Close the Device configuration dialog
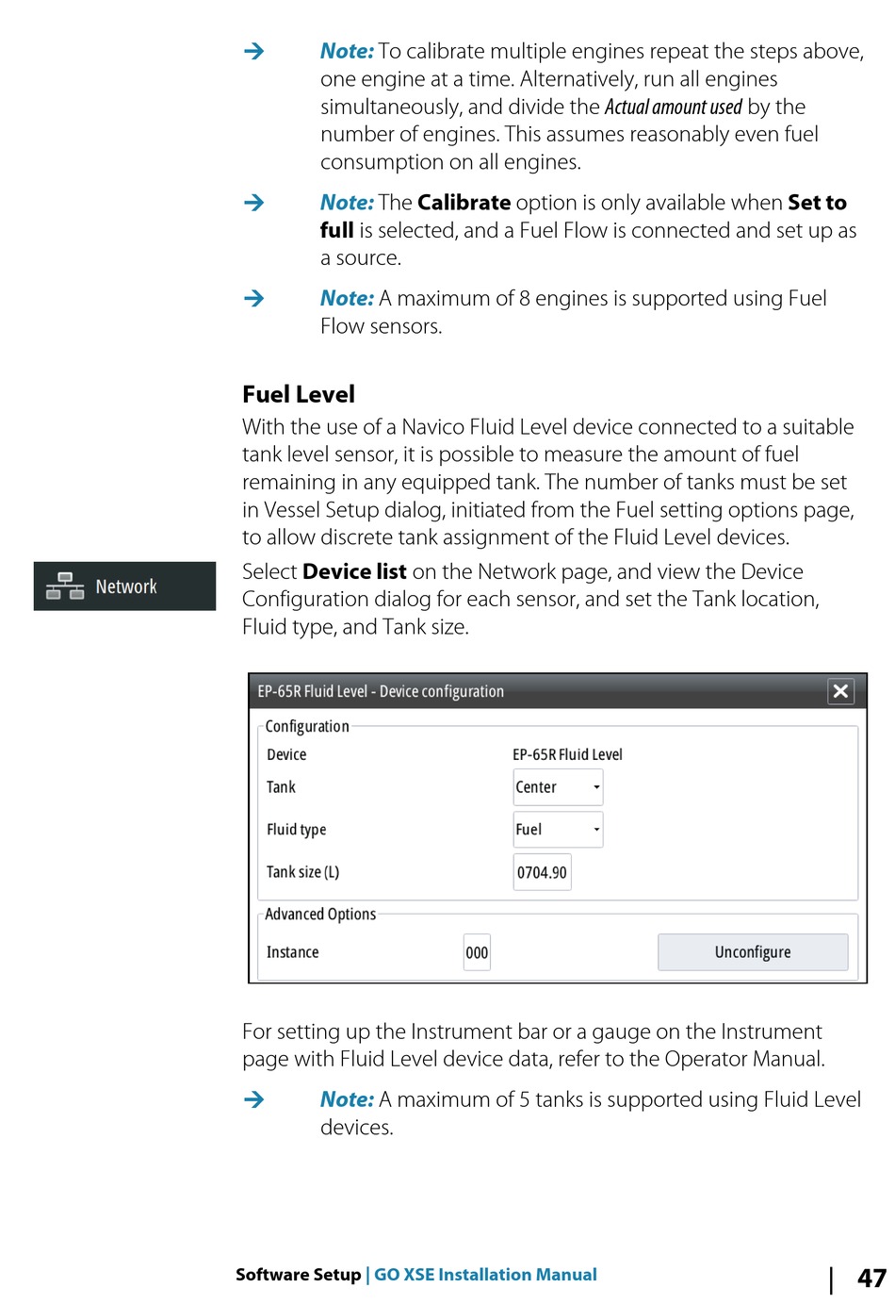The height and width of the screenshot is (1304, 895). [840, 691]
